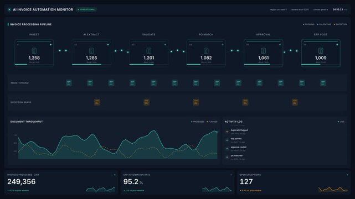
Task: Click the document icon in ERP POST stage
Action: [x=321, y=51]
